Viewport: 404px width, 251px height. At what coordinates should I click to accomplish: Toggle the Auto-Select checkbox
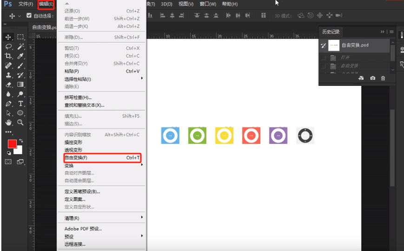(x=29, y=16)
